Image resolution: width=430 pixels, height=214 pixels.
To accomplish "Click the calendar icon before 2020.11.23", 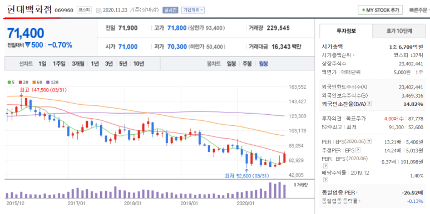I will coord(98,11).
